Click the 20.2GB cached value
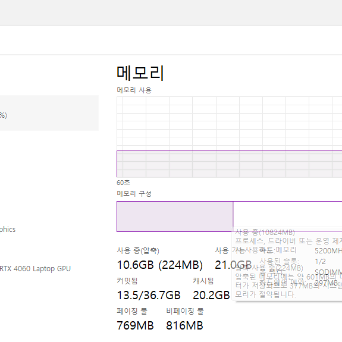The height and width of the screenshot is (342, 342). tap(211, 295)
